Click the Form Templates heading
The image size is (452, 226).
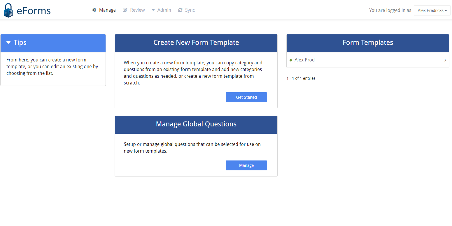(x=368, y=43)
